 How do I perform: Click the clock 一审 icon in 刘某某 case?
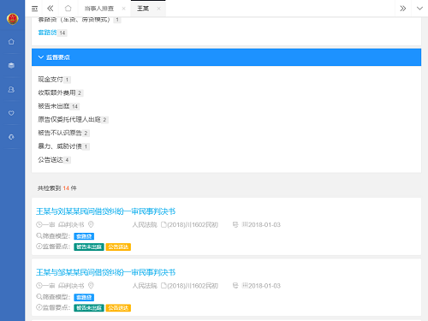coord(39,225)
